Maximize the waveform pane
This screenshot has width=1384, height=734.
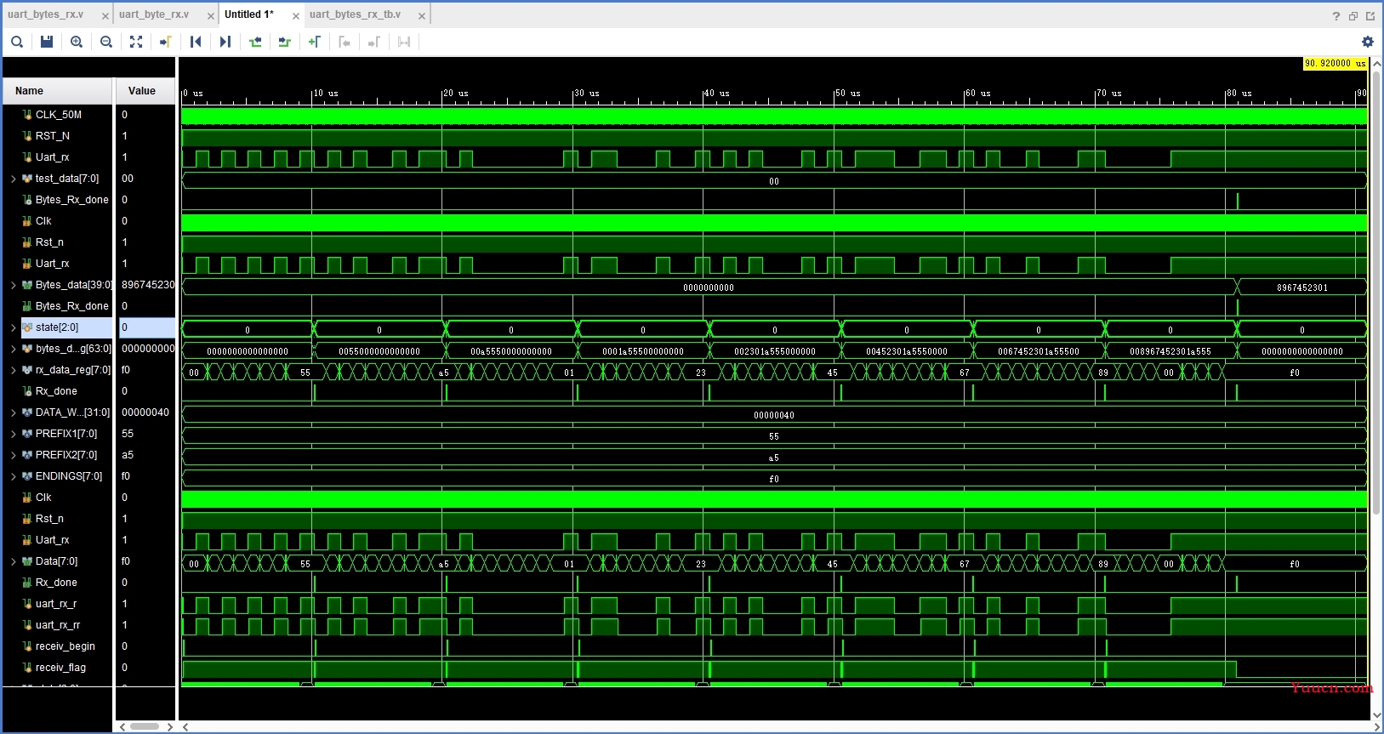tap(1370, 15)
